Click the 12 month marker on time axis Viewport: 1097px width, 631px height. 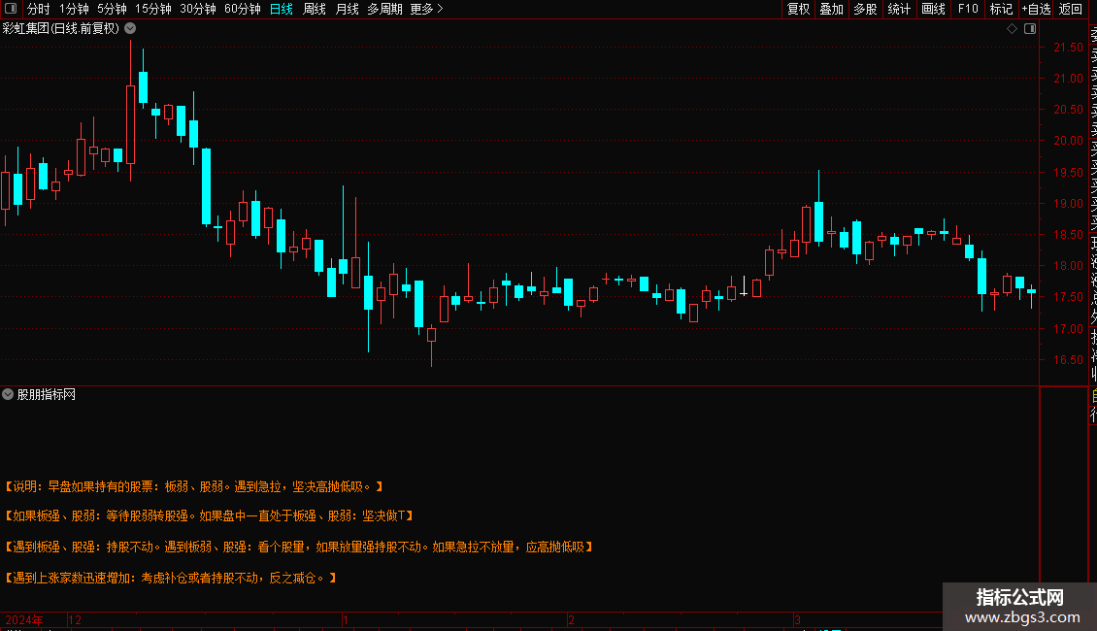pos(75,619)
